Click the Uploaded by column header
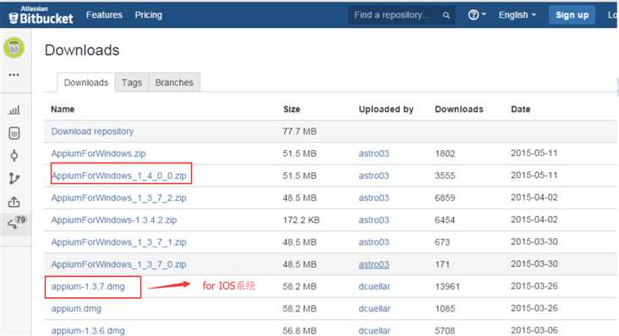The image size is (619, 336). 386,109
